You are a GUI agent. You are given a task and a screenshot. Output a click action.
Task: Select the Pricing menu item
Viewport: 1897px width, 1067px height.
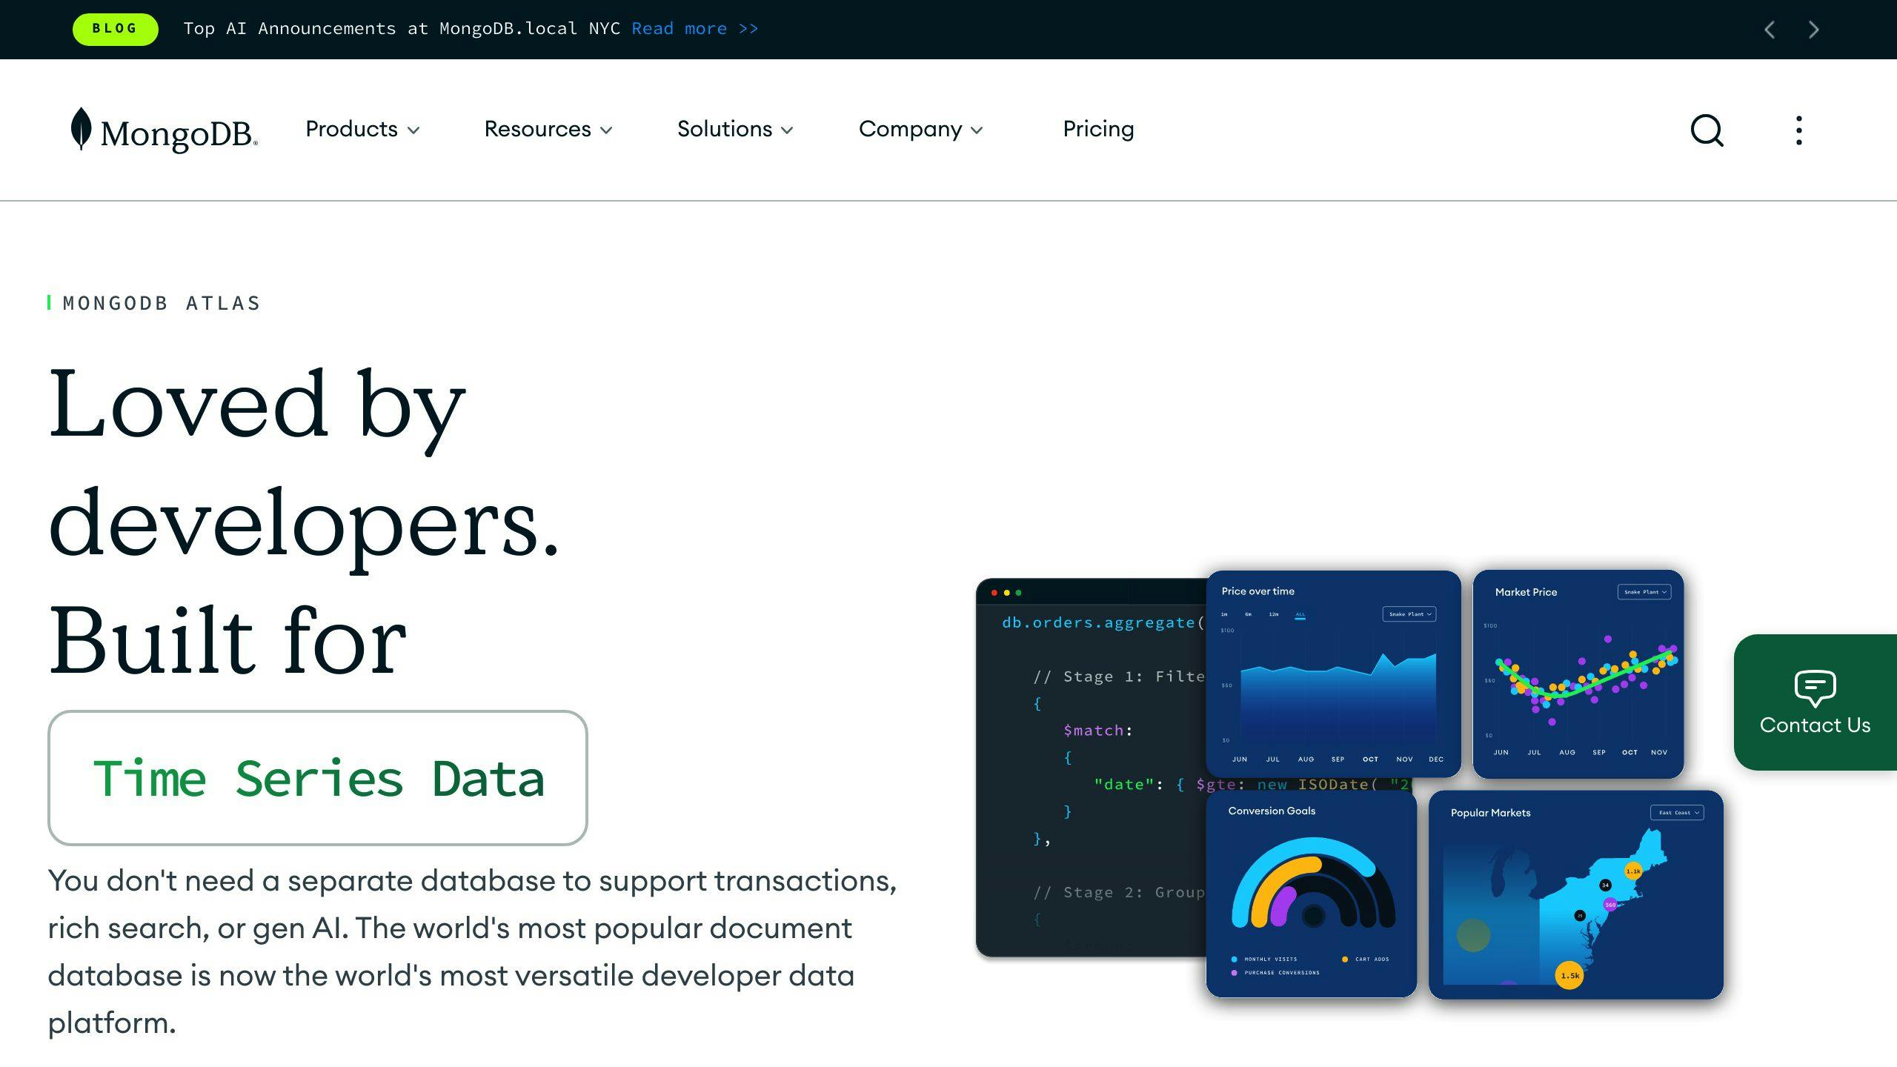[x=1098, y=129]
